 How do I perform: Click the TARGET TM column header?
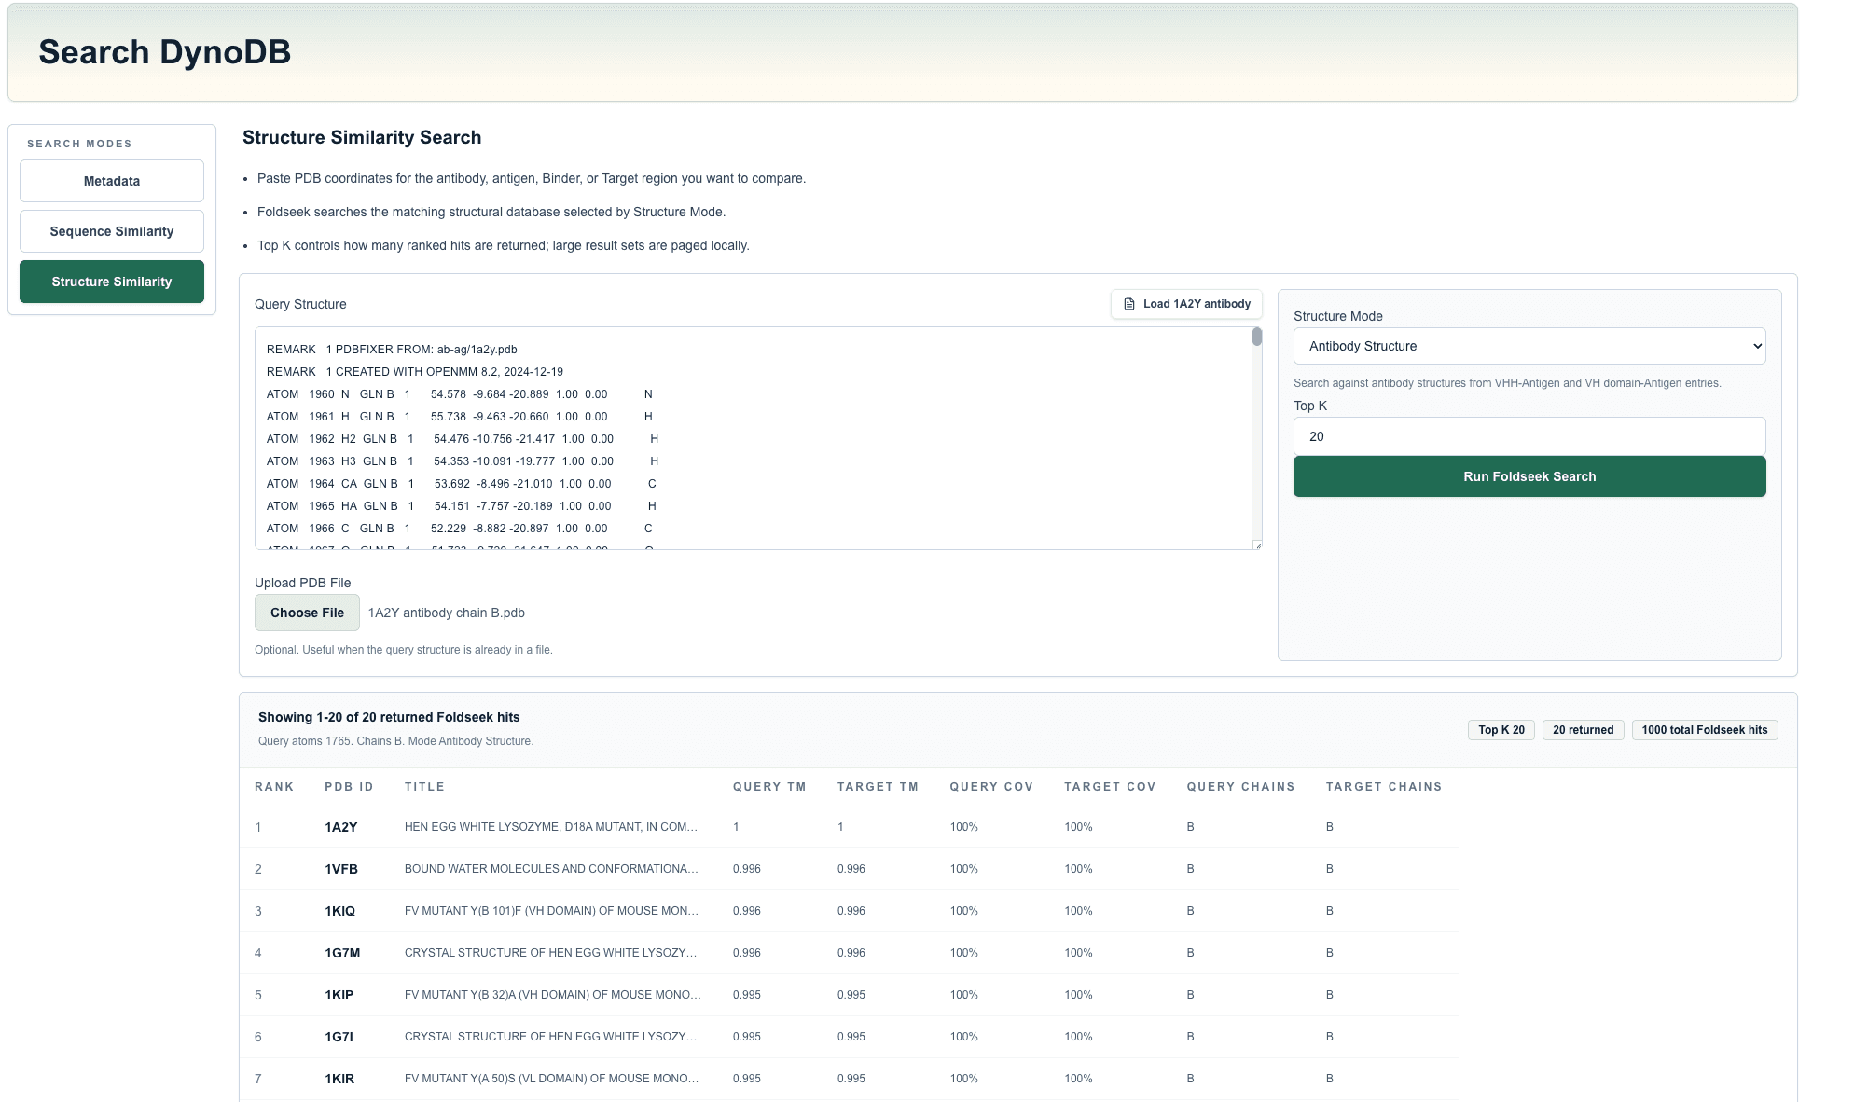[878, 787]
